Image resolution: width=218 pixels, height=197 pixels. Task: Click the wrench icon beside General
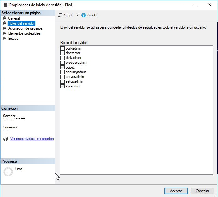(x=4, y=18)
